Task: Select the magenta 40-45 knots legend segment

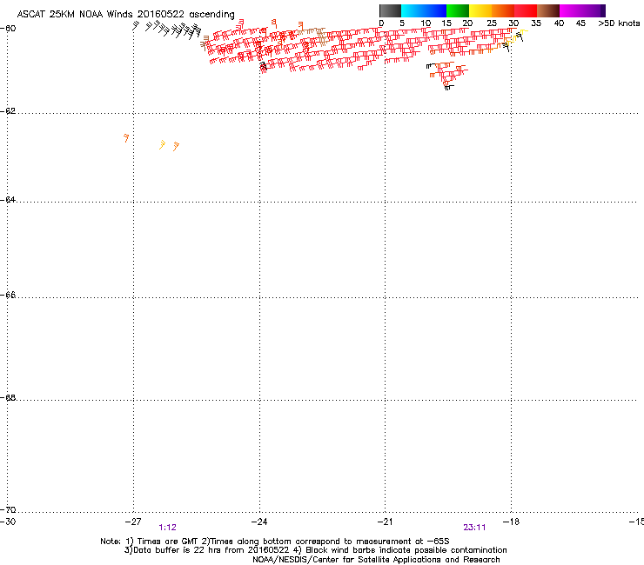Action: point(571,10)
